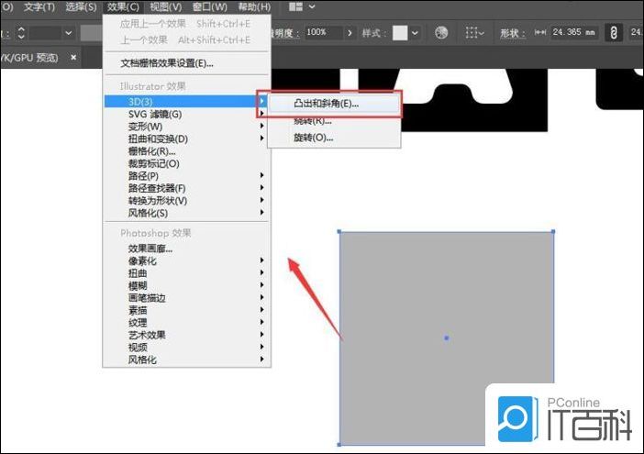The height and width of the screenshot is (454, 644).
Task: Click the recolor artwork wheel icon
Action: (x=441, y=32)
